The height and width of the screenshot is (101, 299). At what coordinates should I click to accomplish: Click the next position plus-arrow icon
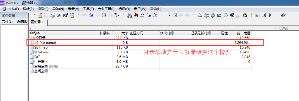click(x=271, y=15)
